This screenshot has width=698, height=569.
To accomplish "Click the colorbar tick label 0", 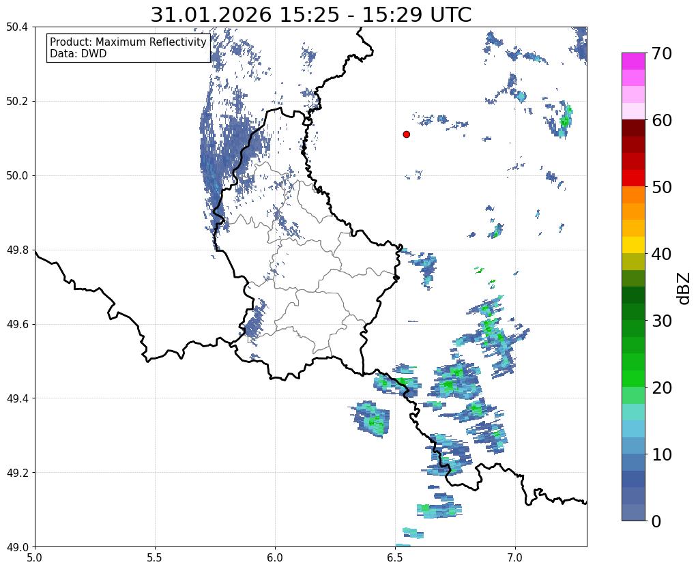I will pos(656,521).
